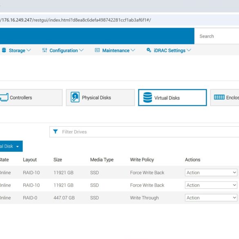Open Action dropdown for RAID-0 disk

(211, 198)
